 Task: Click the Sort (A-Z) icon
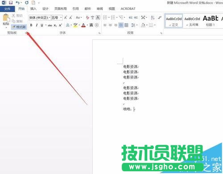pos(153,18)
